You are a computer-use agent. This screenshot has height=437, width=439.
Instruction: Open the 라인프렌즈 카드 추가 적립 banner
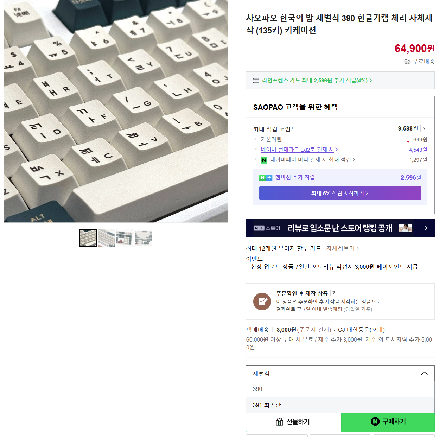[x=340, y=81]
